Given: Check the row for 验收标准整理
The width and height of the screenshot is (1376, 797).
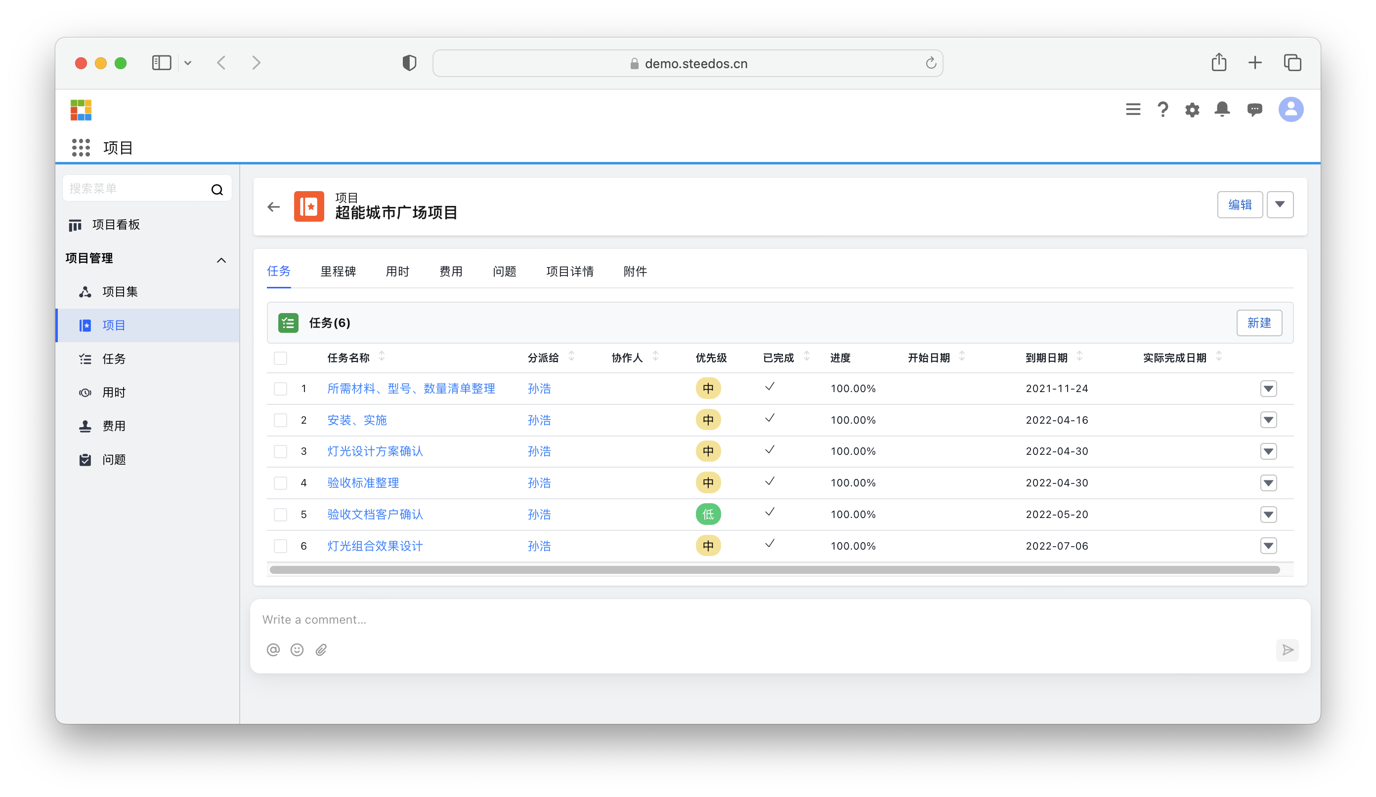Looking at the screenshot, I should pyautogui.click(x=280, y=483).
